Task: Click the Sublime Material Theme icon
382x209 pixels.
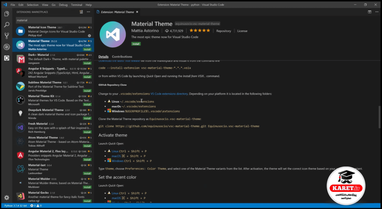Action: pyautogui.click(x=21, y=86)
